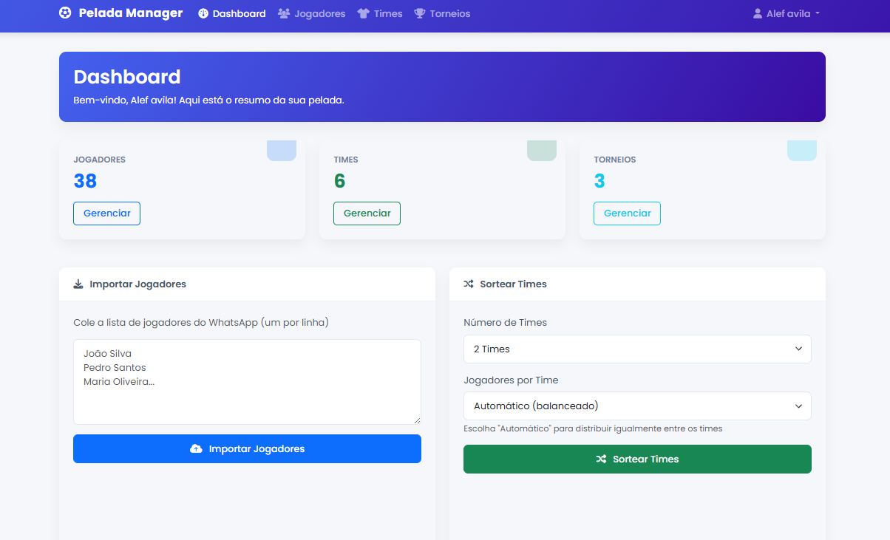890x540 pixels.
Task: Click Gerenciar under the Times card
Action: coord(367,213)
